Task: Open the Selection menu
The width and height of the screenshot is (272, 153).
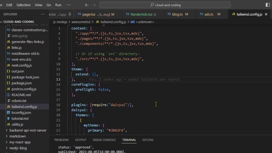Action: (23, 5)
